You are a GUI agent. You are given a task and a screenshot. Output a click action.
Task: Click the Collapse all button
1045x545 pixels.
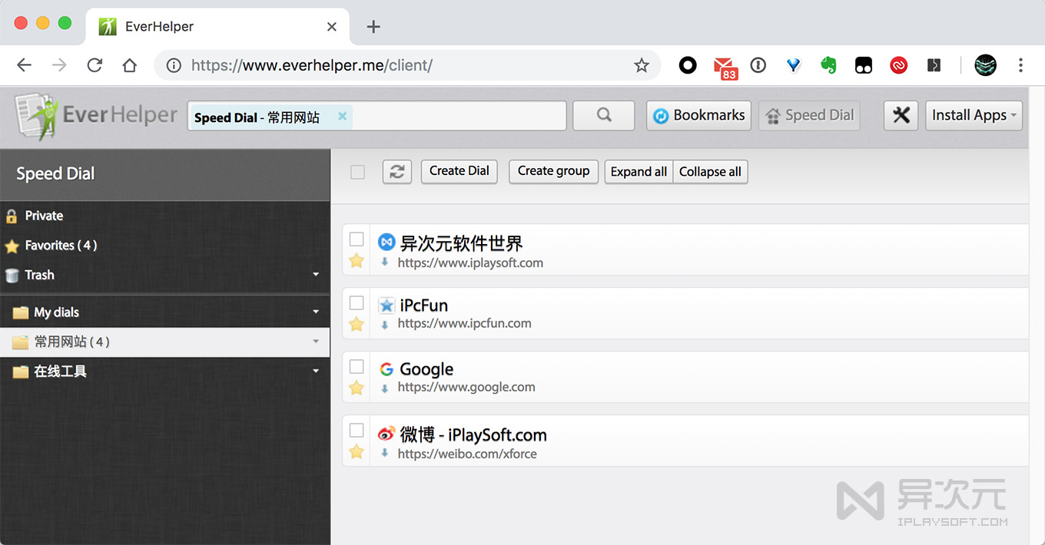coord(709,171)
